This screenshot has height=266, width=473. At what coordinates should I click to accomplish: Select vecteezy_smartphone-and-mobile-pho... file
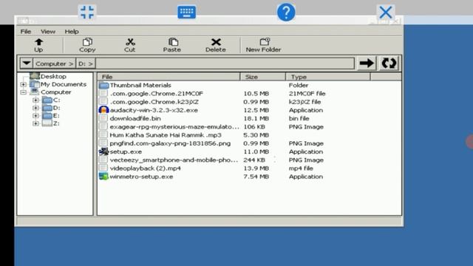coord(174,160)
